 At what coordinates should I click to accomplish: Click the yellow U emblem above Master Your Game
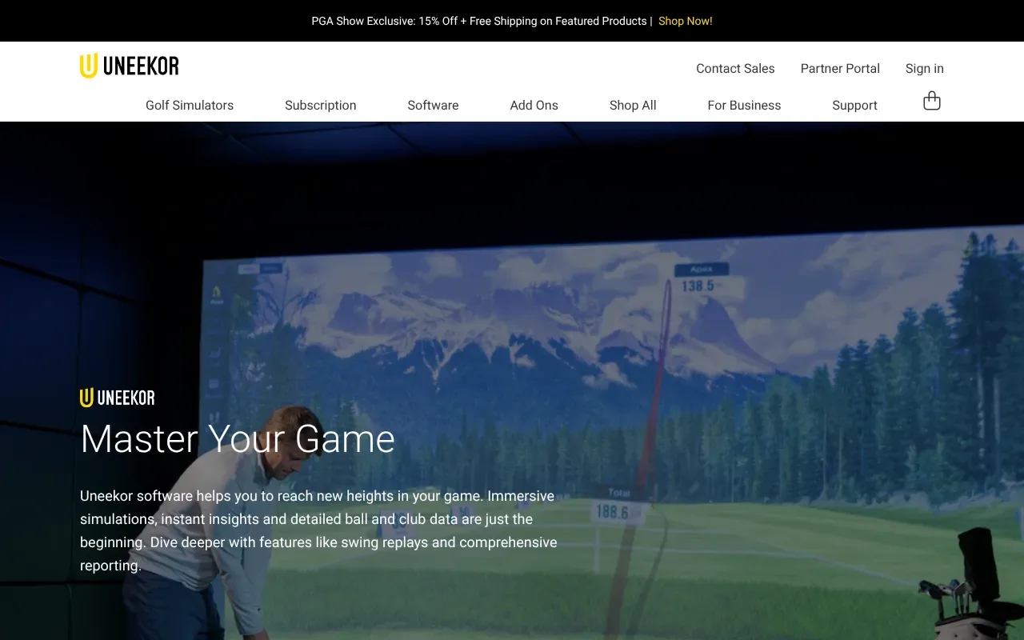pyautogui.click(x=86, y=397)
